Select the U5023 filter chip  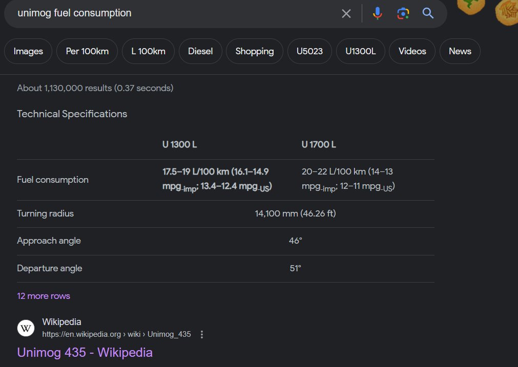point(309,51)
